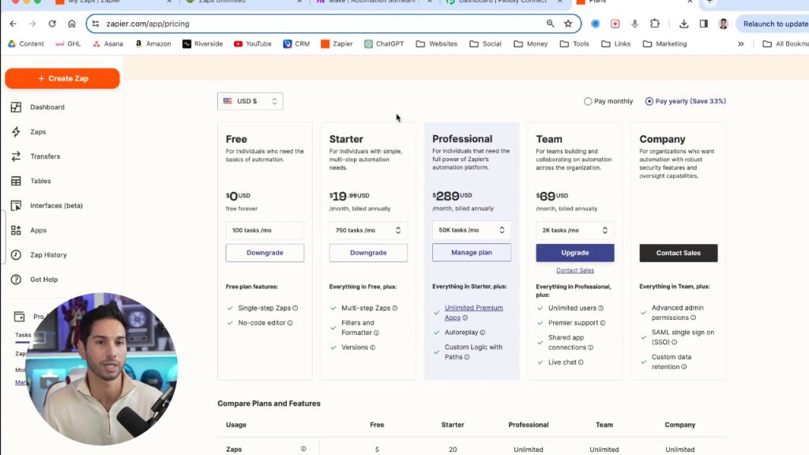This screenshot has height=455, width=809.
Task: Click the Tasks tab in sidebar usage panel
Action: 23,335
